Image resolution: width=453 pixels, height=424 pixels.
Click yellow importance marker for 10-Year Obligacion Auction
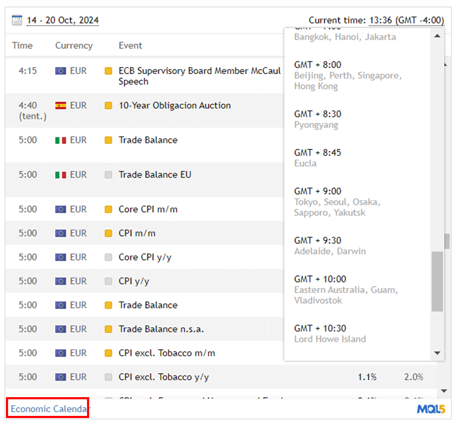(x=108, y=105)
